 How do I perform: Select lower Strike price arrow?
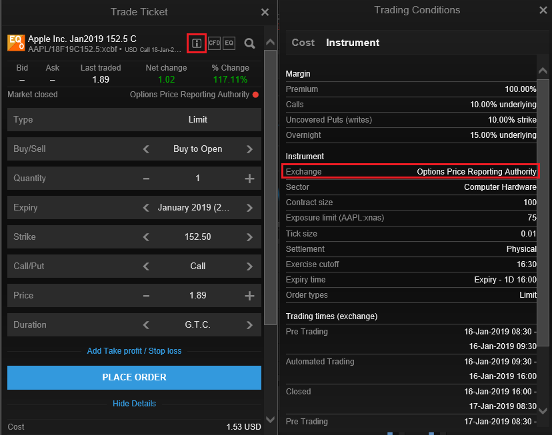[146, 237]
